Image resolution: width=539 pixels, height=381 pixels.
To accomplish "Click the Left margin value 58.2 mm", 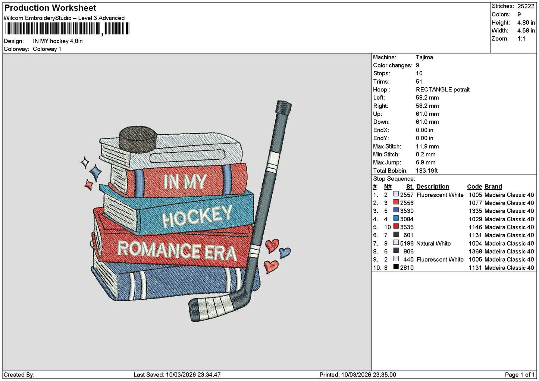I will click(427, 98).
